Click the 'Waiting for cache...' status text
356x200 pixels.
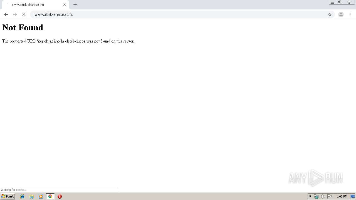pyautogui.click(x=14, y=190)
